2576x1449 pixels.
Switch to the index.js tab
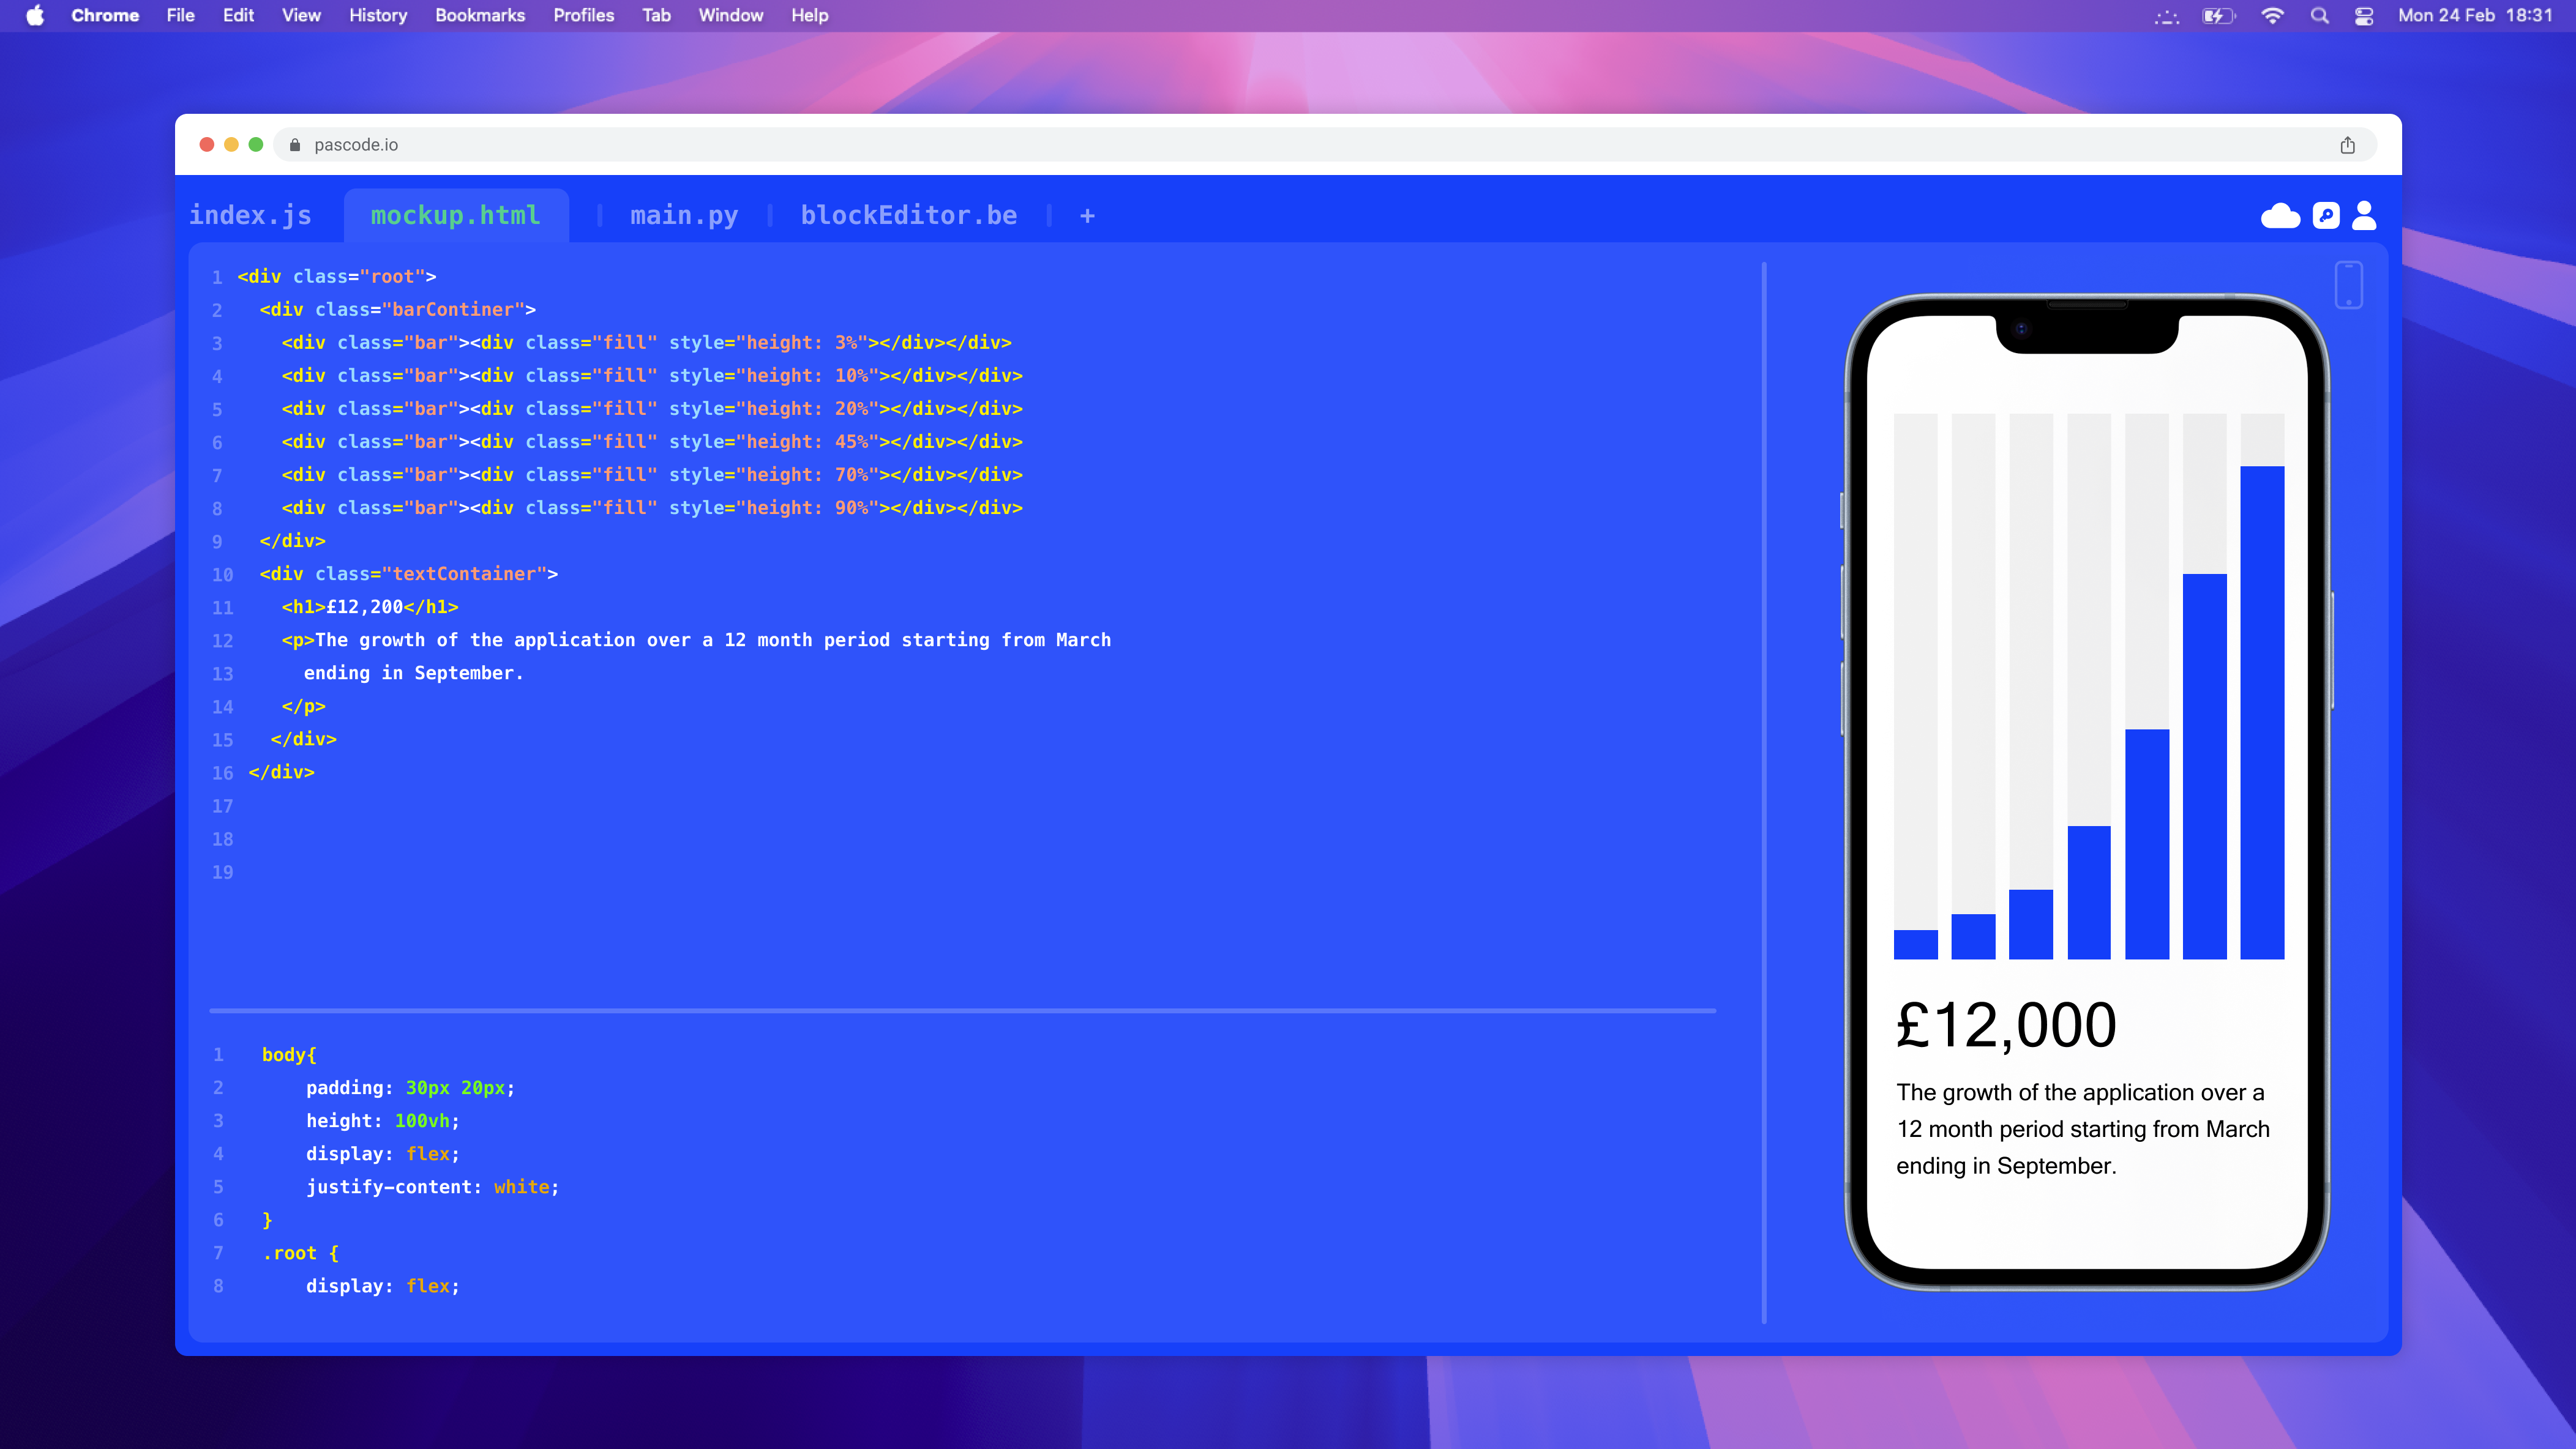pyautogui.click(x=250, y=216)
